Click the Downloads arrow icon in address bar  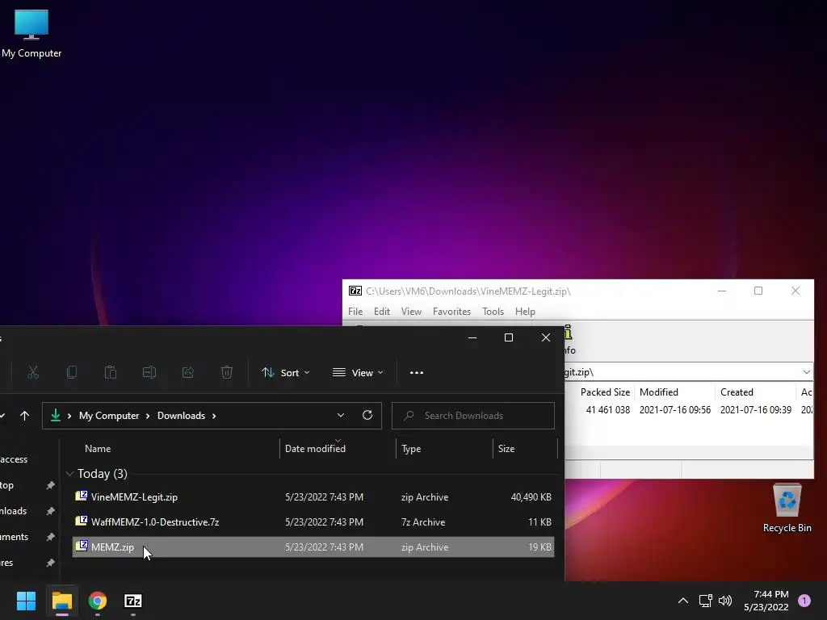coord(56,416)
